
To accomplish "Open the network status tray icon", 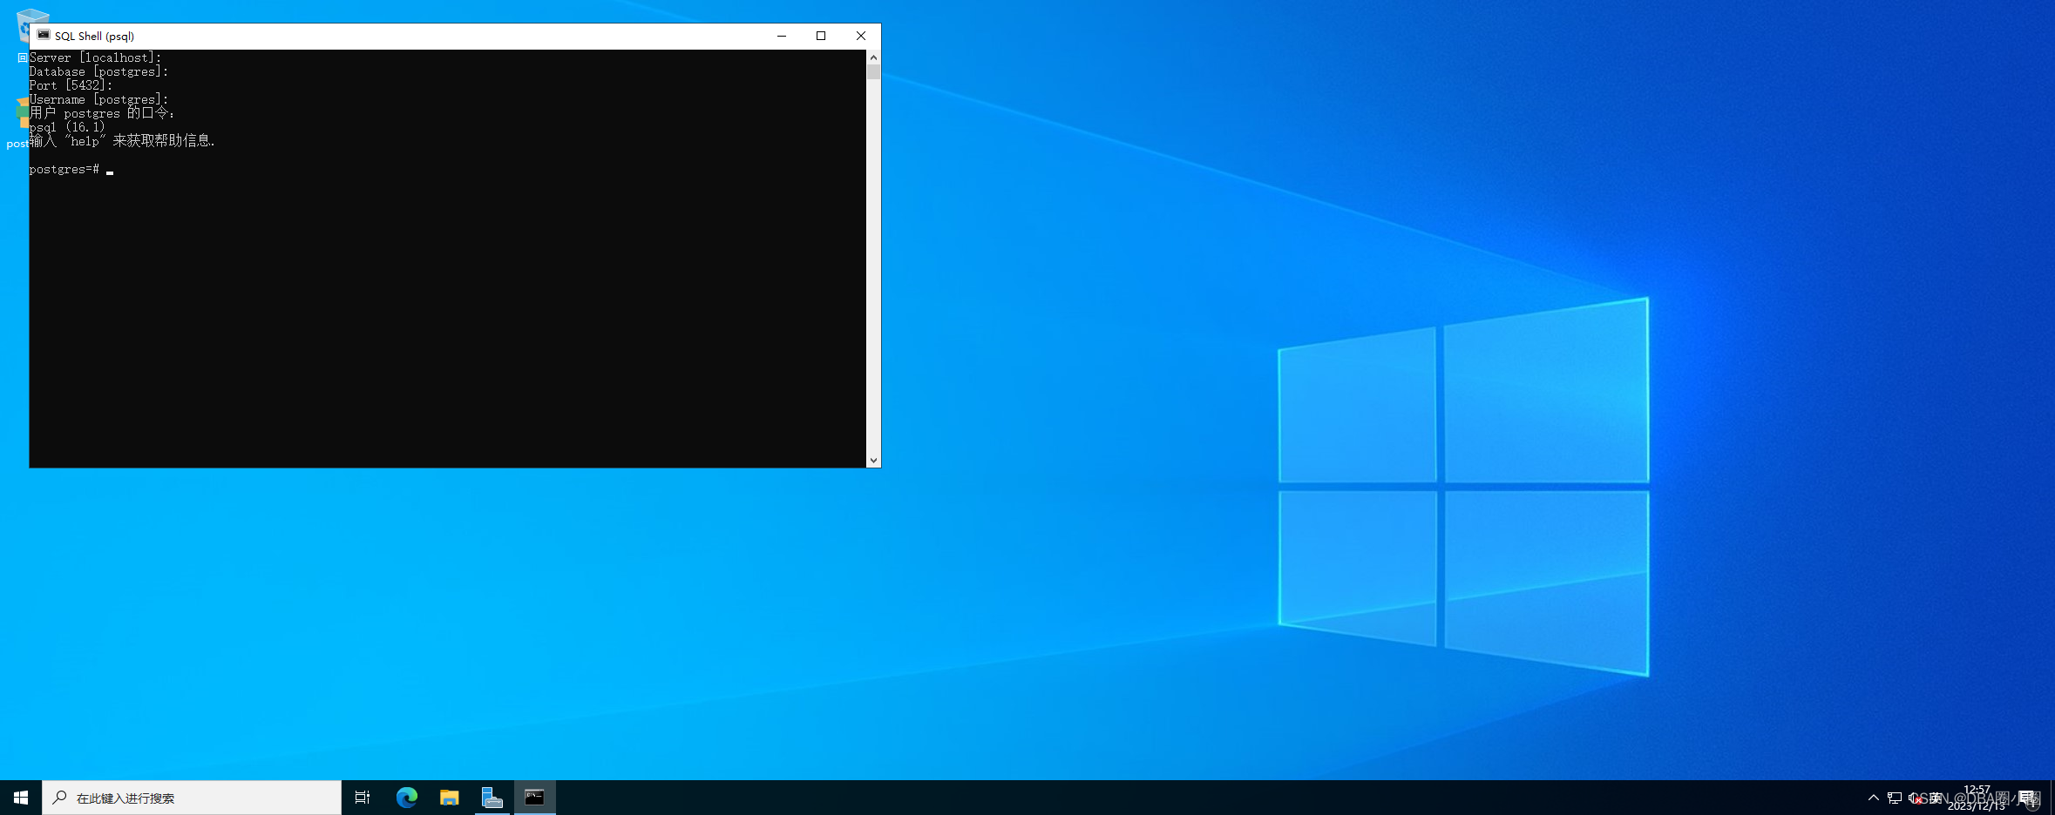I will pyautogui.click(x=1895, y=798).
